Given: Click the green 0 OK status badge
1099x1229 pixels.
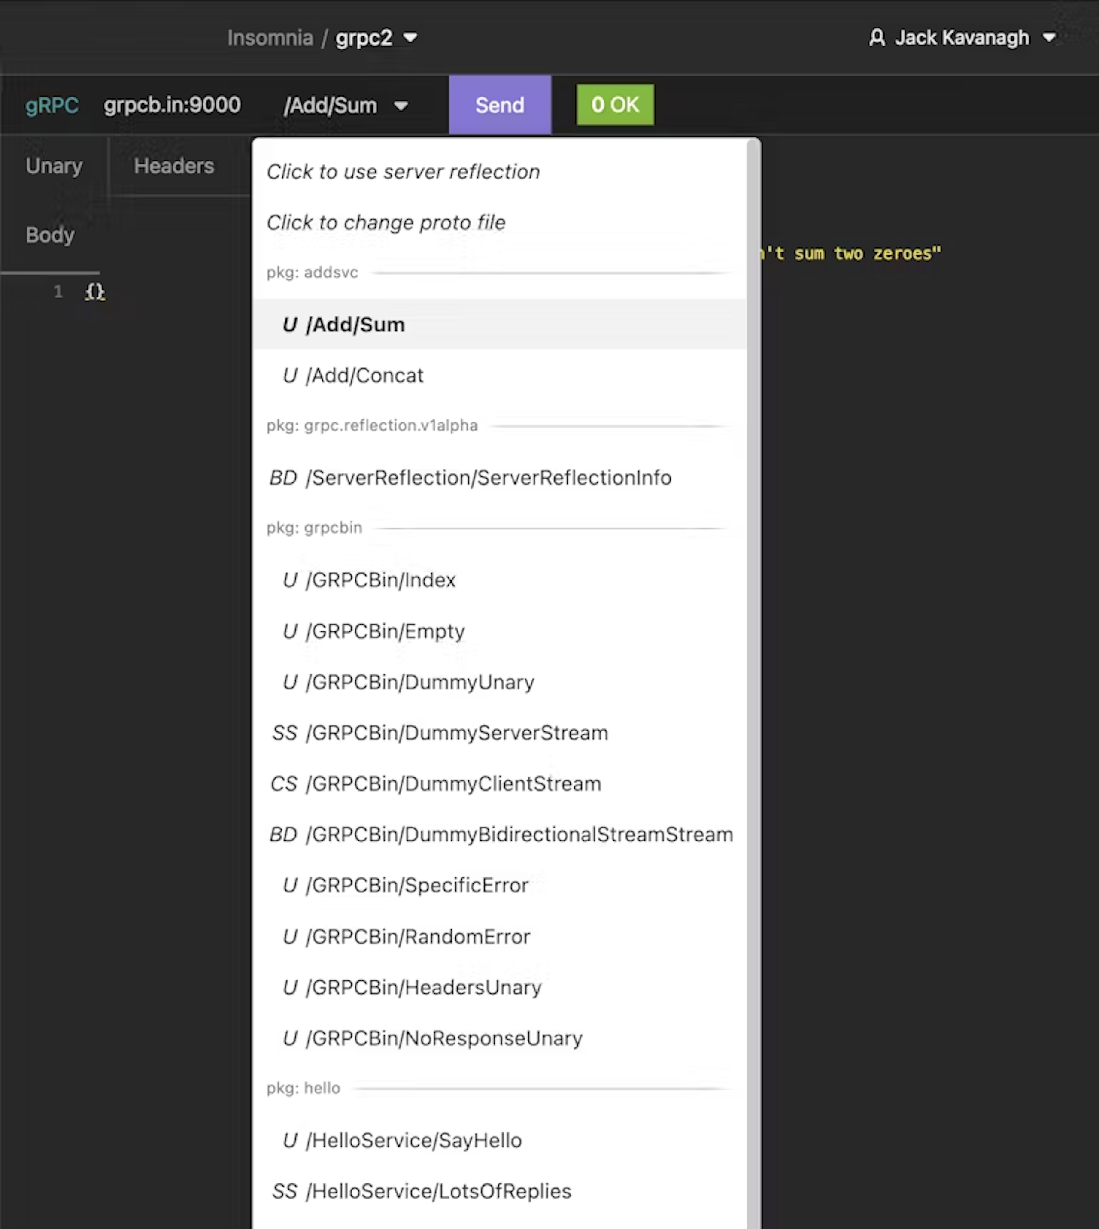Looking at the screenshot, I should point(615,105).
